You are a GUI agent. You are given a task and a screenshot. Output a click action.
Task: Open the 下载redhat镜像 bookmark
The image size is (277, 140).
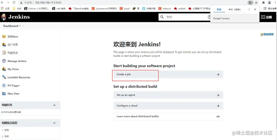coord(79,8)
